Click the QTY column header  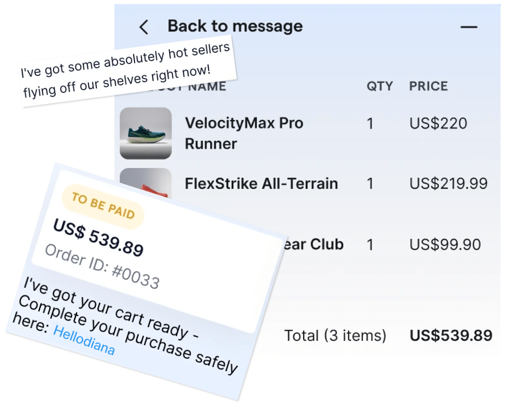point(380,86)
